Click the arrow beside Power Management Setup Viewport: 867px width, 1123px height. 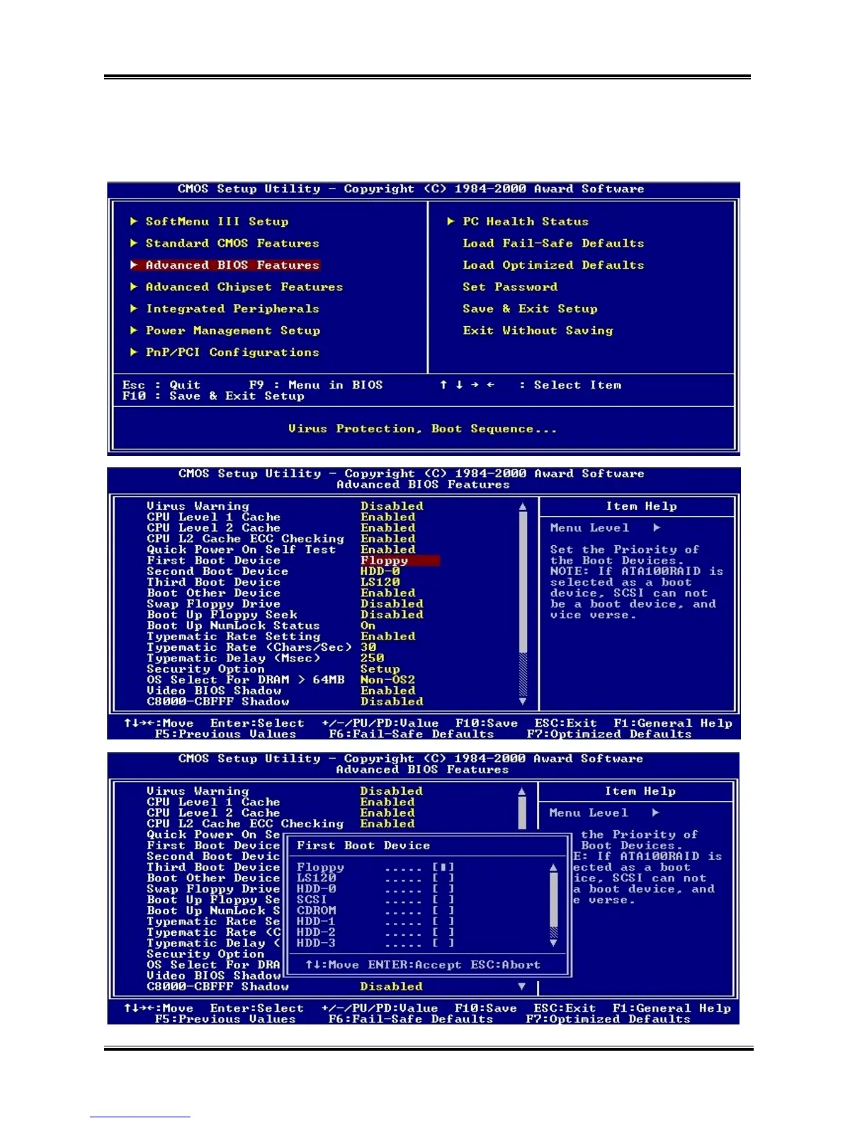click(134, 330)
